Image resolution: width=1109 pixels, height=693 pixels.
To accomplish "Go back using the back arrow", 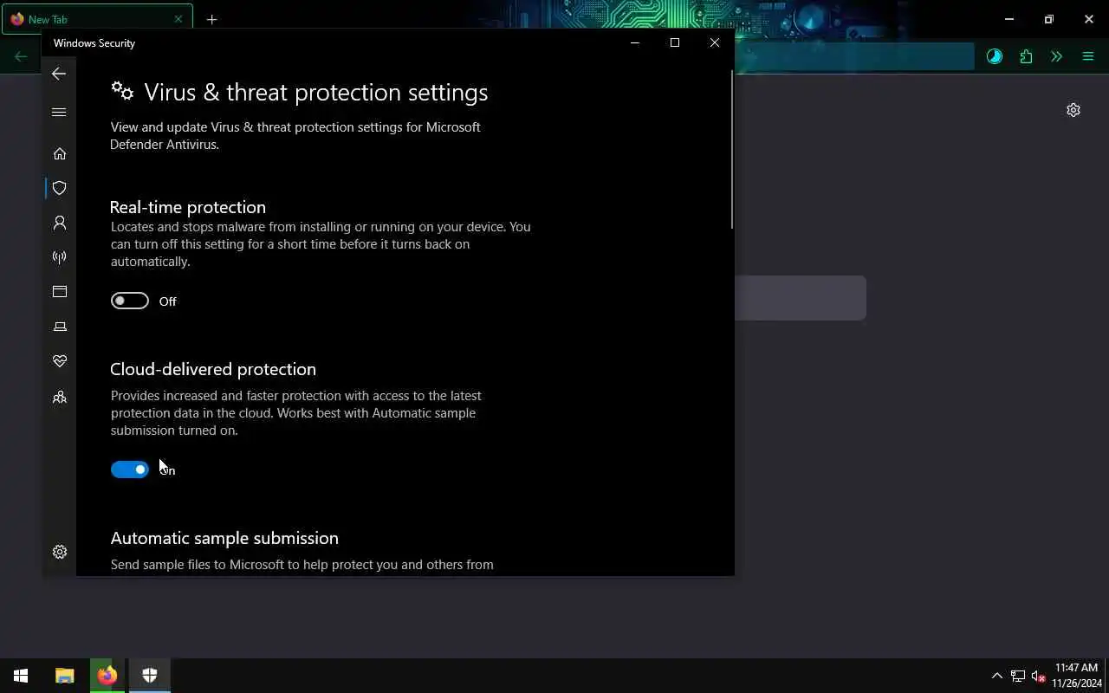I will [59, 74].
